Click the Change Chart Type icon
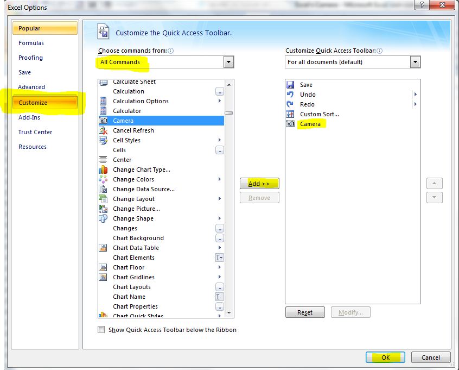 [x=103, y=170]
